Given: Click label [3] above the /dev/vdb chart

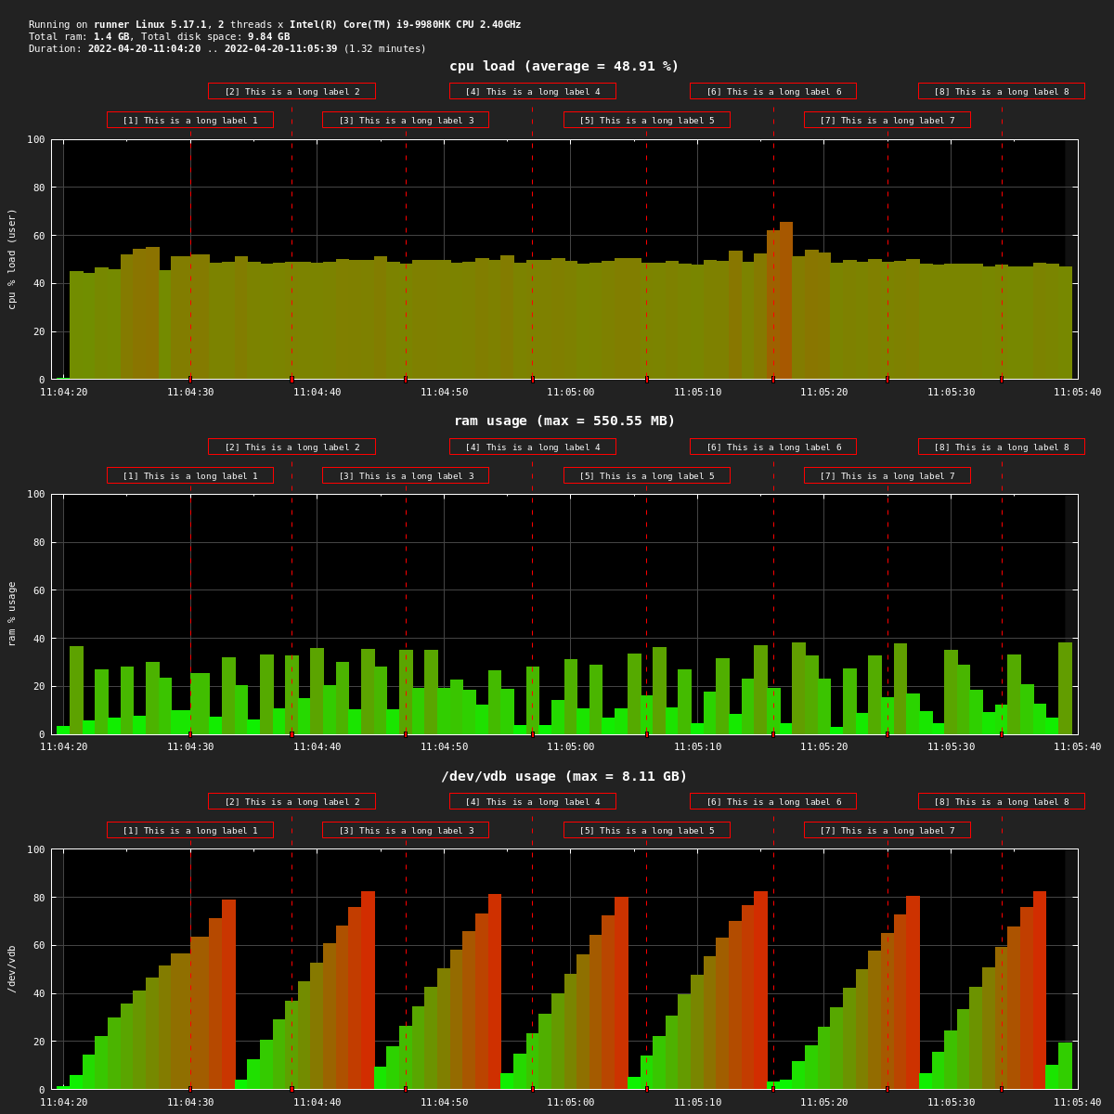Looking at the screenshot, I should pyautogui.click(x=406, y=830).
